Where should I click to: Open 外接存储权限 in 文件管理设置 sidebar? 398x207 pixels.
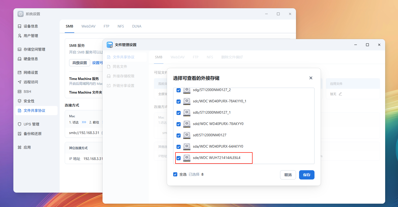[126, 76]
